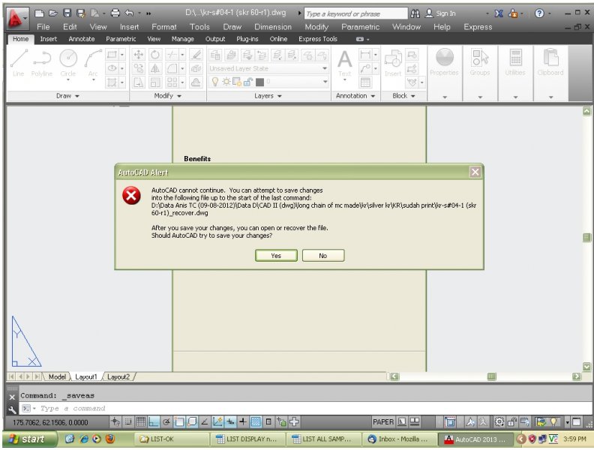This screenshot has height=450, width=594.
Task: Expand the Modify panel
Action: click(x=168, y=96)
